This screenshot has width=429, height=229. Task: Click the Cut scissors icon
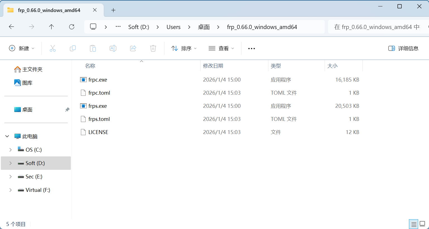click(53, 48)
